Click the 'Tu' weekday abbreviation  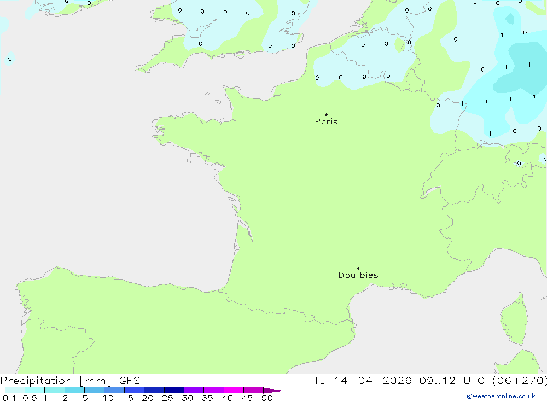pyautogui.click(x=319, y=380)
